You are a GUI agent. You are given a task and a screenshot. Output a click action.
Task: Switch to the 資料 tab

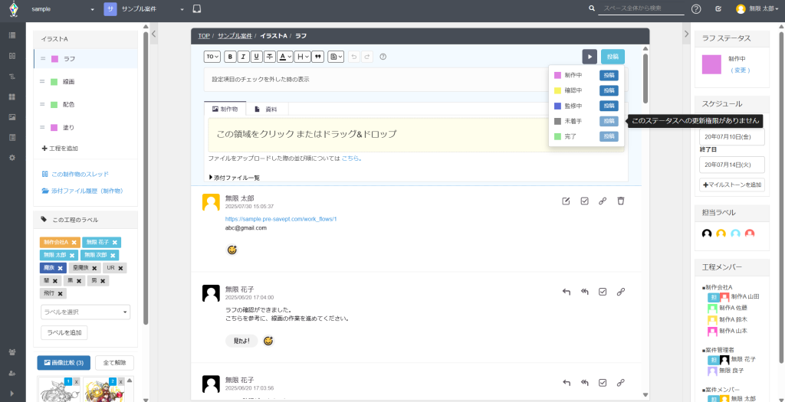(x=265, y=109)
